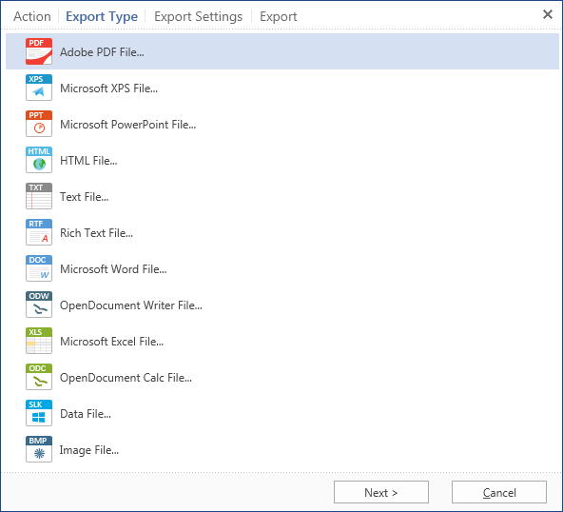563x512 pixels.
Task: Pick the HTML globe icon
Action: pyautogui.click(x=39, y=160)
